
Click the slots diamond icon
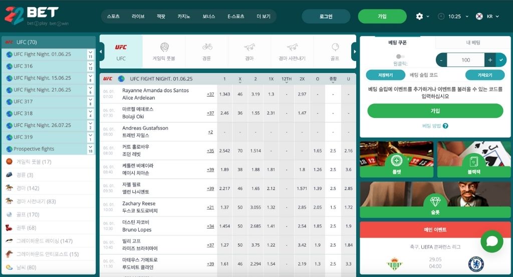435,201
